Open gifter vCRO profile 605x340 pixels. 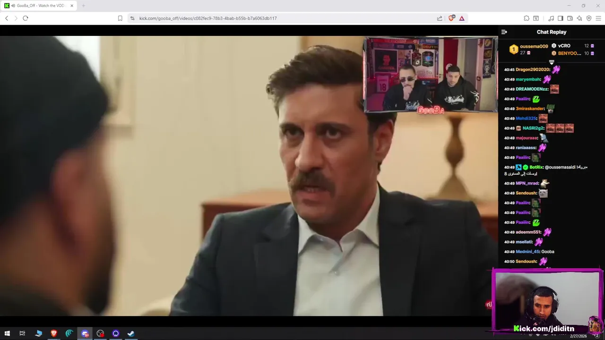pos(564,46)
